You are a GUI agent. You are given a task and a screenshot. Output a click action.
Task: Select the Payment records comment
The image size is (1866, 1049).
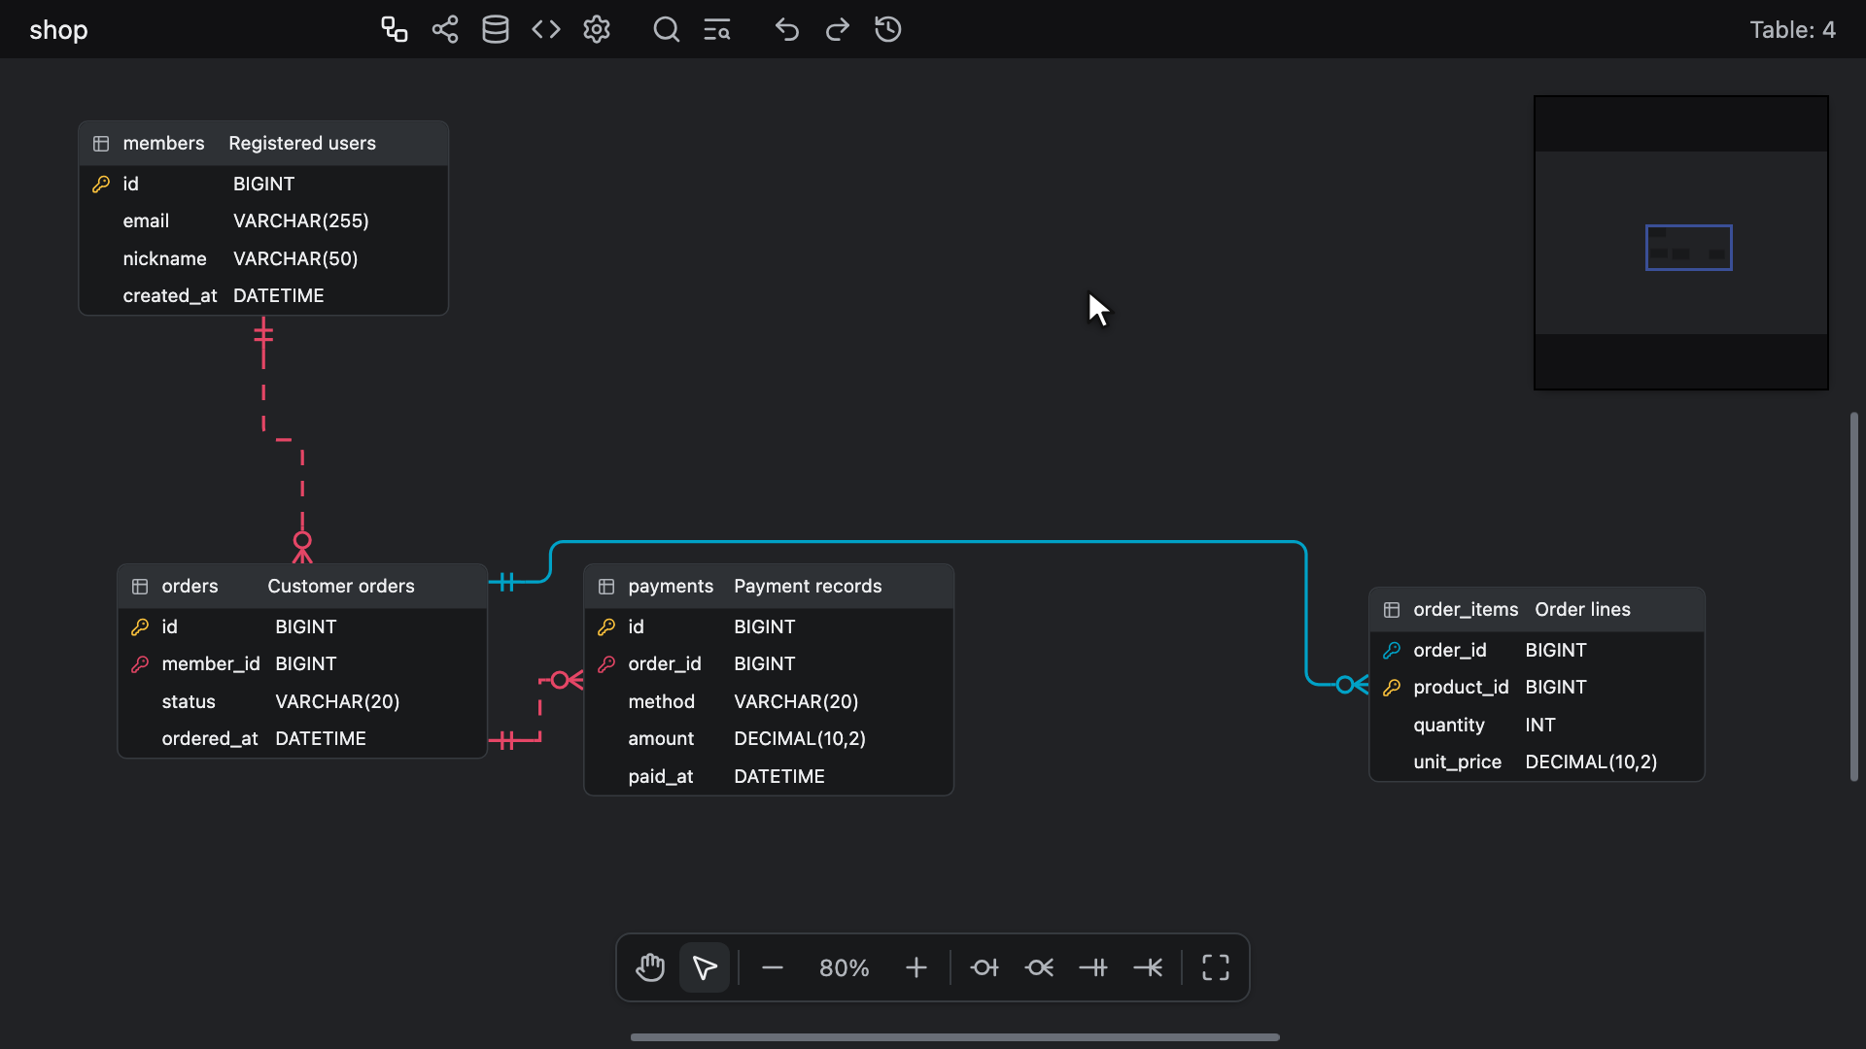click(x=808, y=587)
